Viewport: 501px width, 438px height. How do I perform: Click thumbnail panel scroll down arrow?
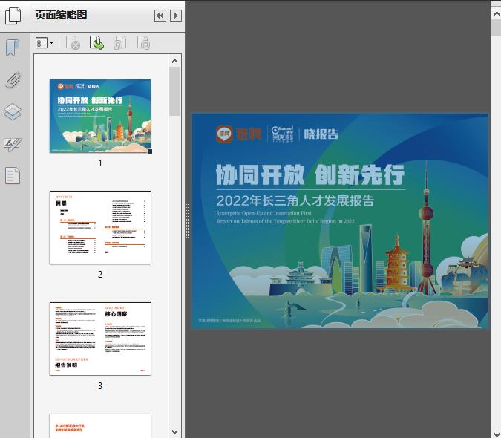click(x=174, y=431)
